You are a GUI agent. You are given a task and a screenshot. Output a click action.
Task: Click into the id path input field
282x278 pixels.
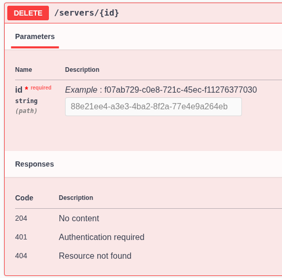(153, 107)
